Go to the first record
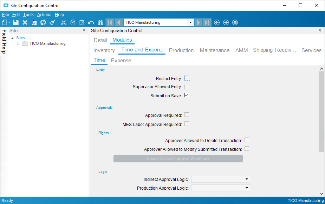Viewport: 325px width, 204px height. (x=110, y=22)
